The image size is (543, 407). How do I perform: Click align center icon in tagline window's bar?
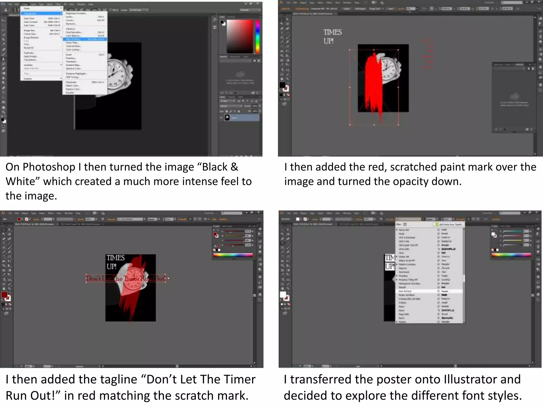(x=195, y=219)
